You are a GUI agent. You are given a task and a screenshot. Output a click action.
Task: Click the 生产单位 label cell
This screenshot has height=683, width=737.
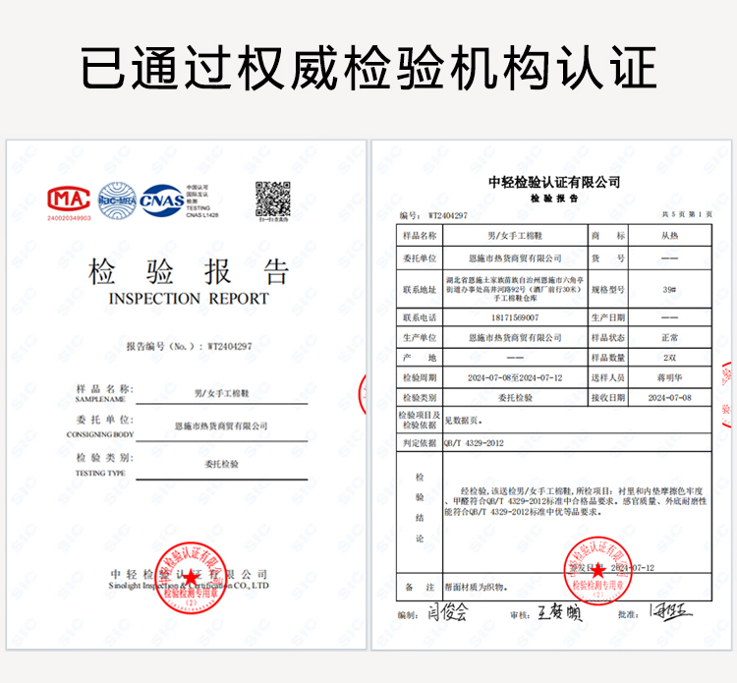(420, 337)
